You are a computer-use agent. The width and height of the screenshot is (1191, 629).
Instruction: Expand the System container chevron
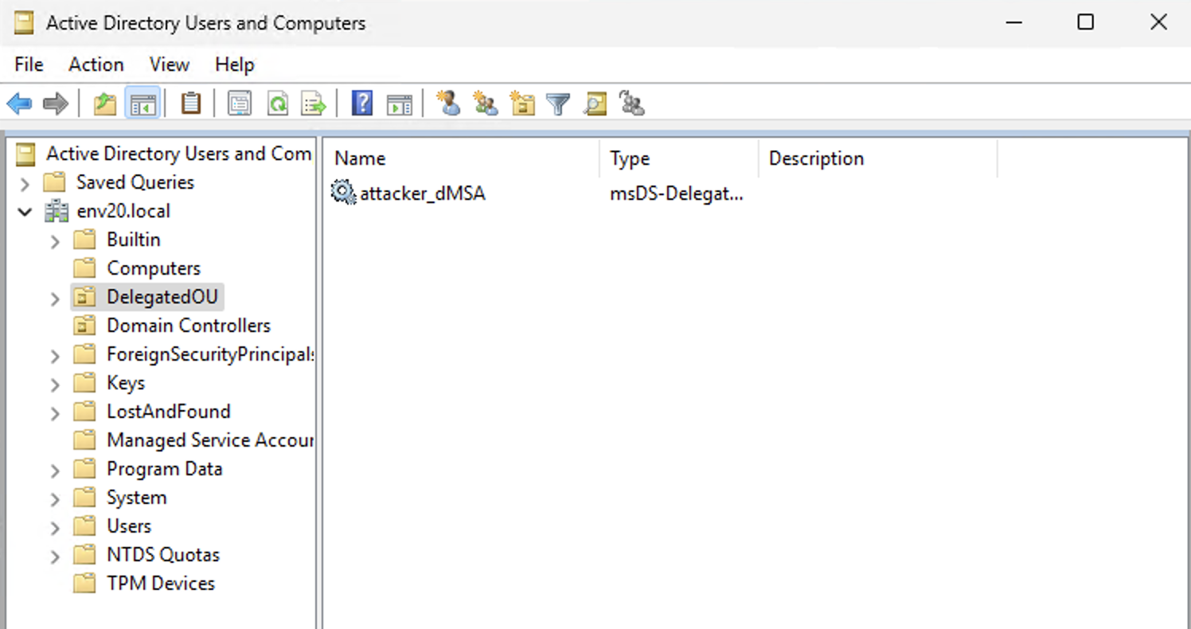[x=55, y=499]
